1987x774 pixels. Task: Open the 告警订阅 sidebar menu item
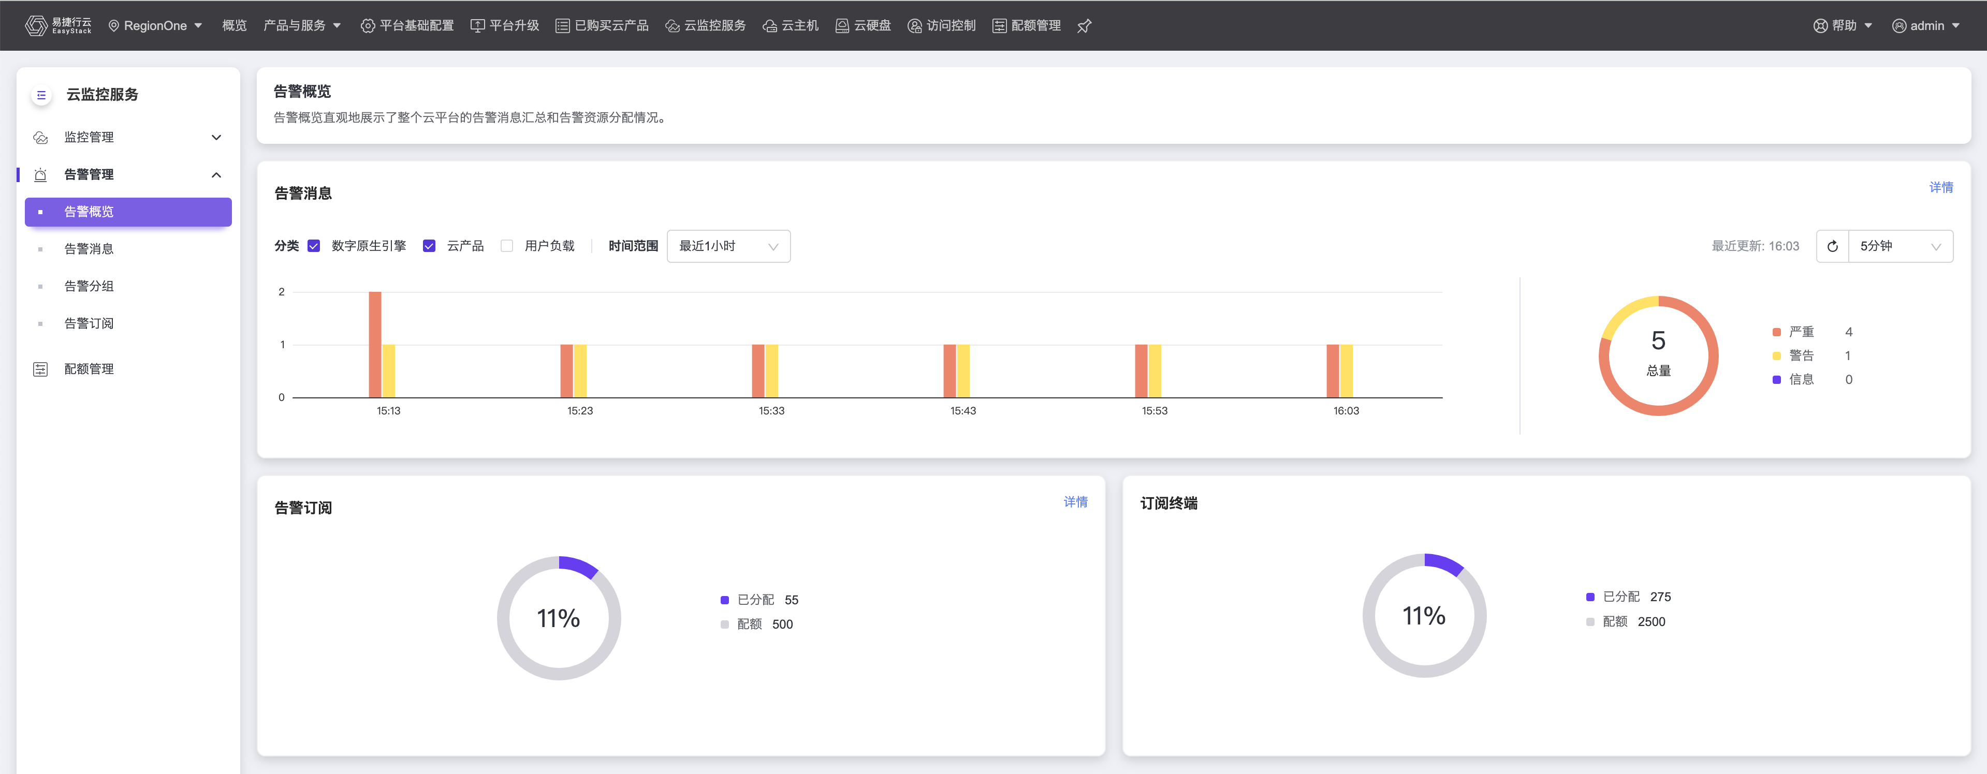point(89,324)
